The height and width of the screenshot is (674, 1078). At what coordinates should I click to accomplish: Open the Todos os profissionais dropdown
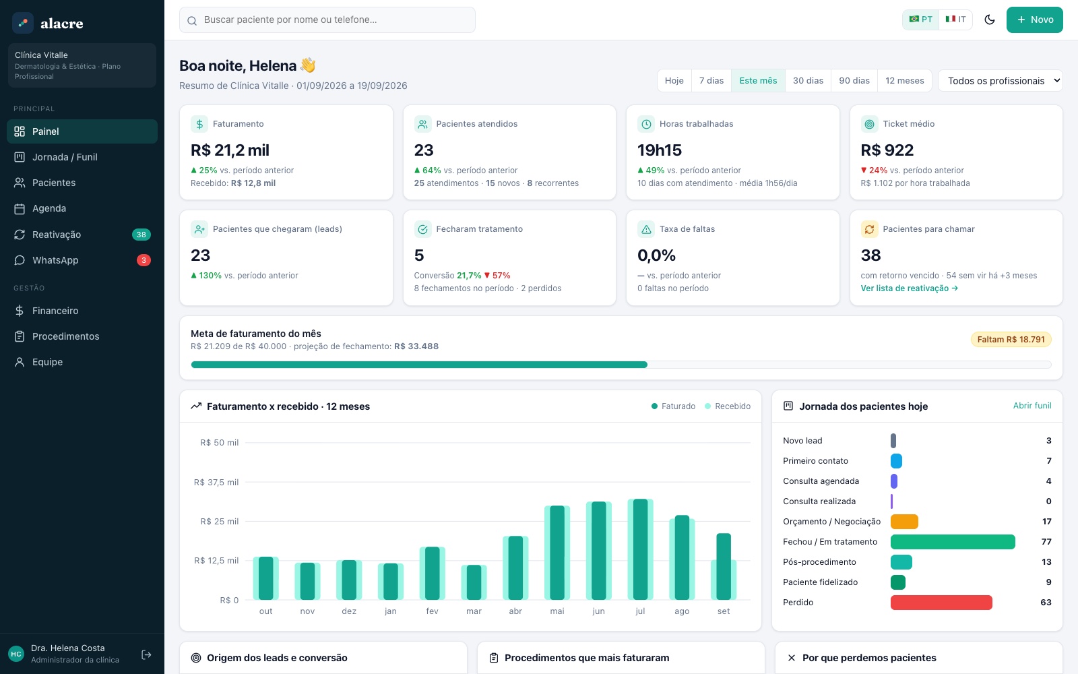pyautogui.click(x=1001, y=81)
